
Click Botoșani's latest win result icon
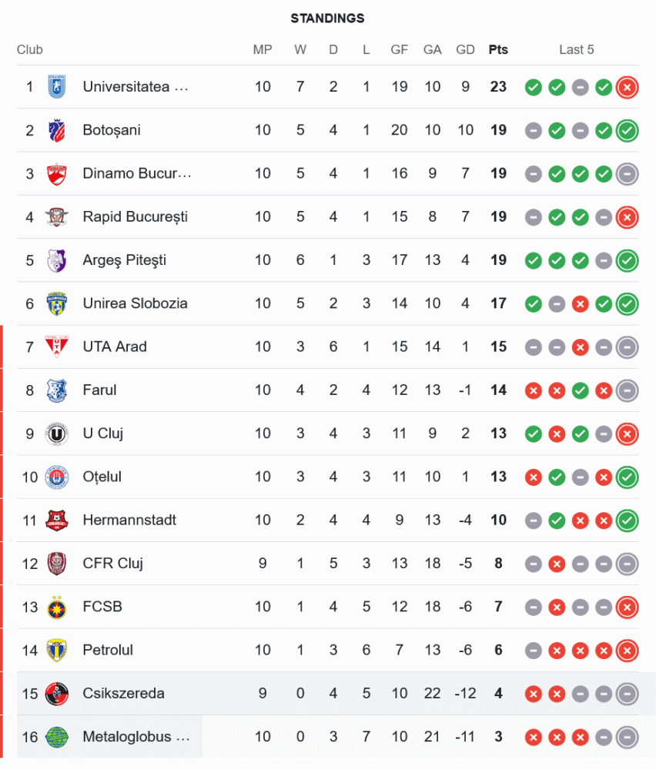[628, 130]
